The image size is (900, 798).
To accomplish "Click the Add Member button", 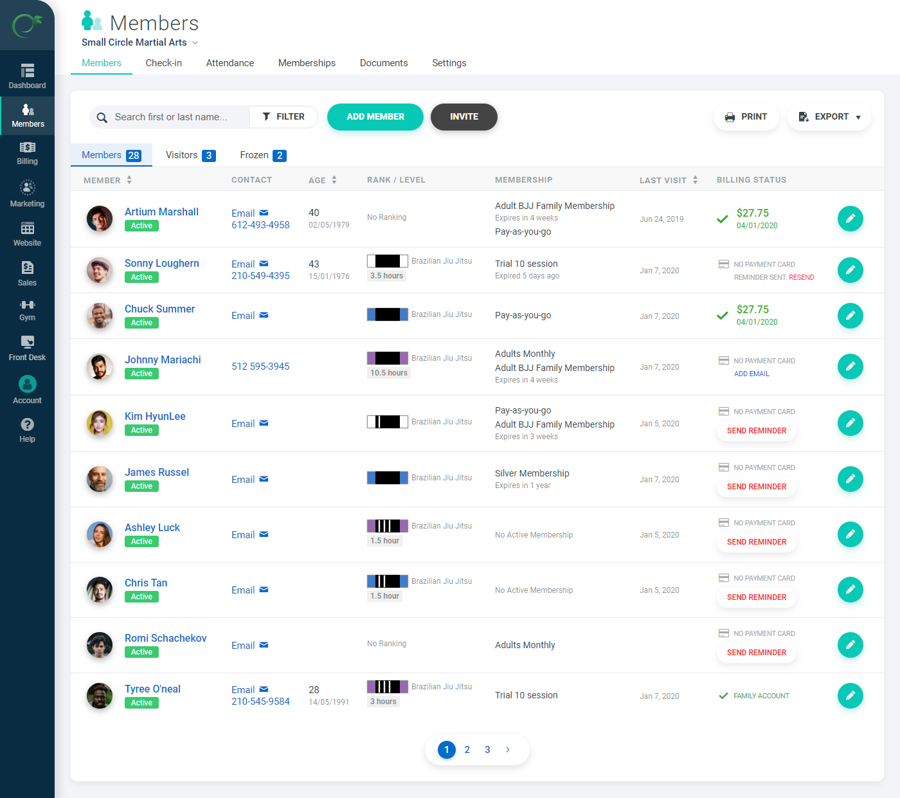I will [375, 117].
